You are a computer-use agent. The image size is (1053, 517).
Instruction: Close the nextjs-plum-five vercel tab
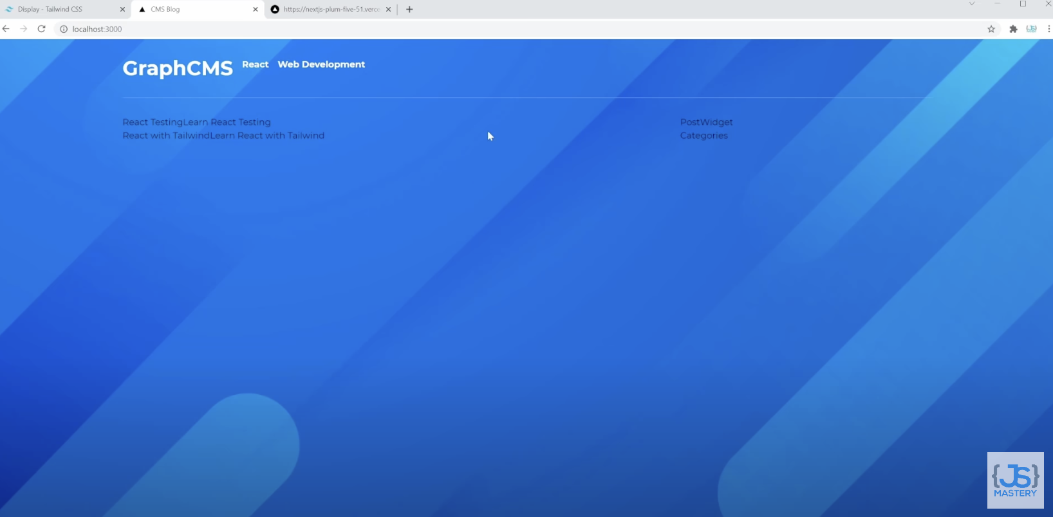pyautogui.click(x=388, y=10)
